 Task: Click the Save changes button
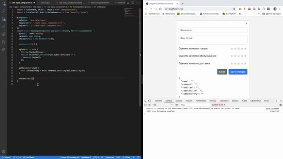pos(238,72)
